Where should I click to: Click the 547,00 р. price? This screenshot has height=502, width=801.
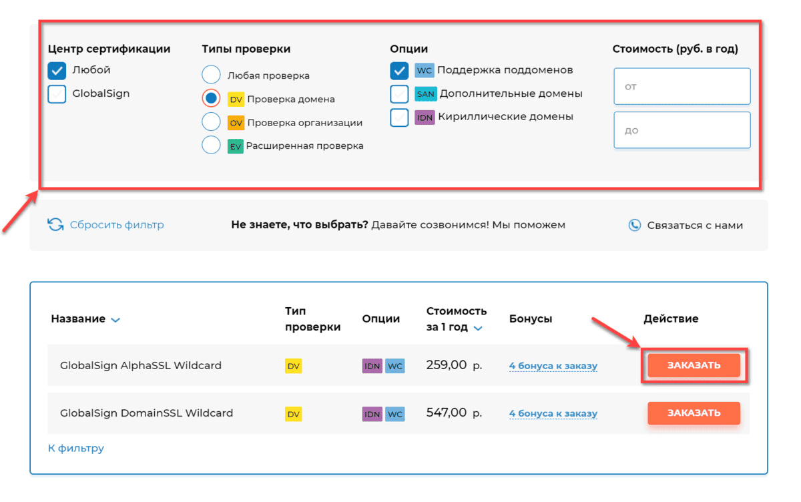[454, 413]
